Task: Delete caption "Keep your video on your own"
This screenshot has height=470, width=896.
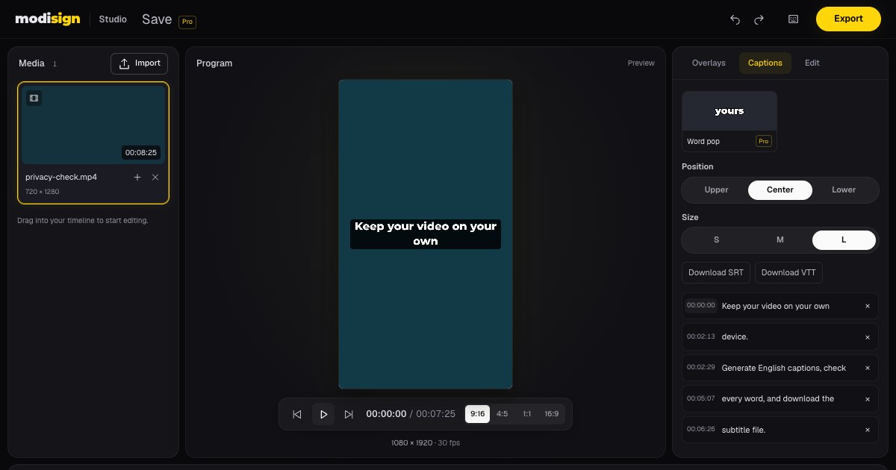Action: (868, 307)
